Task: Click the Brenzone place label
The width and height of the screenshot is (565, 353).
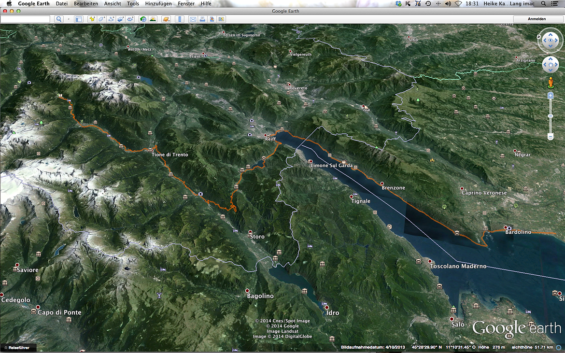Action: click(393, 188)
